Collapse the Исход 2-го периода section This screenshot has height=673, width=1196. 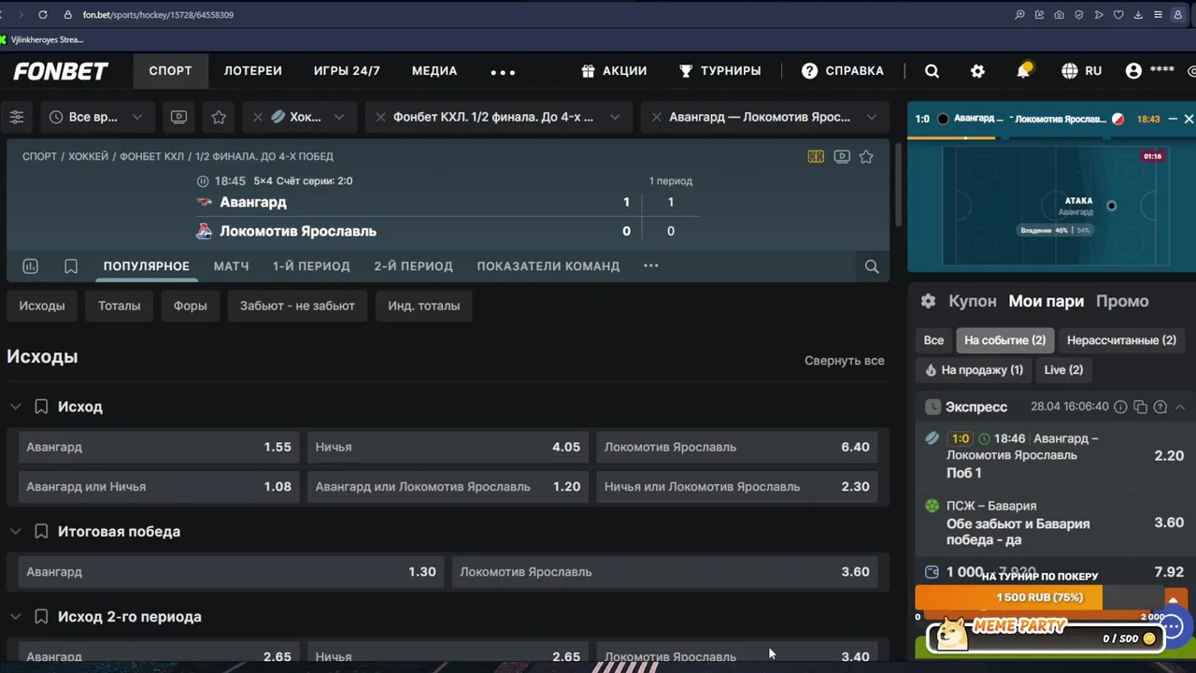(16, 617)
